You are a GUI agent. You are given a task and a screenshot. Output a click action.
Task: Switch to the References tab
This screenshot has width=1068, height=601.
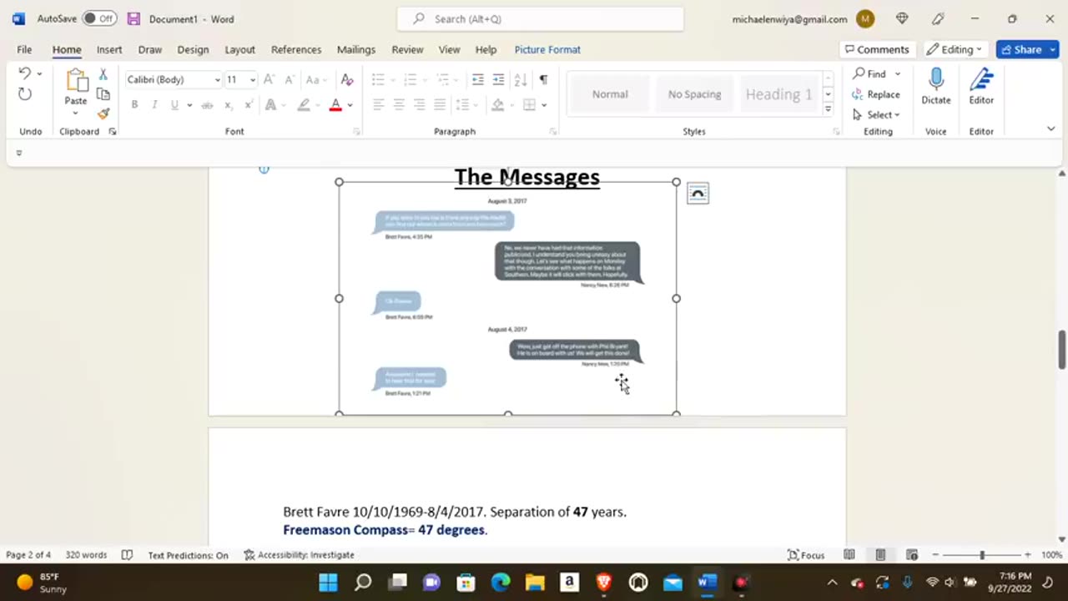(x=296, y=49)
